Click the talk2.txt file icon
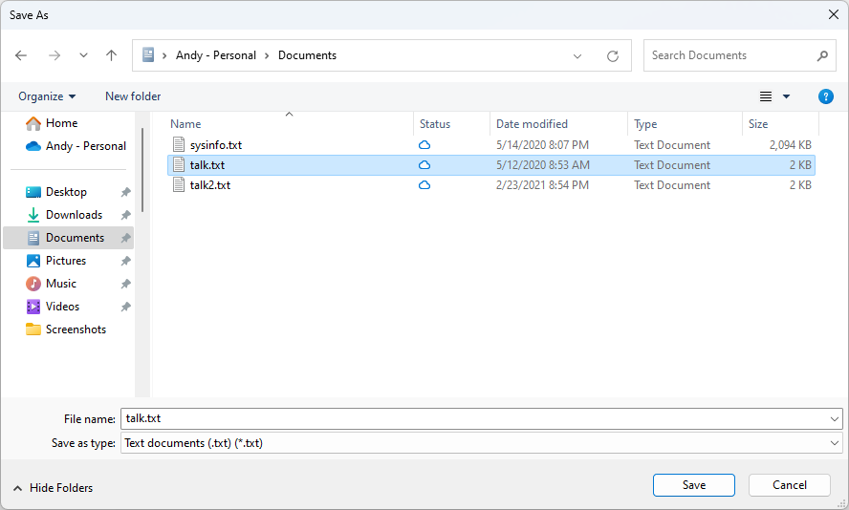 pyautogui.click(x=179, y=185)
